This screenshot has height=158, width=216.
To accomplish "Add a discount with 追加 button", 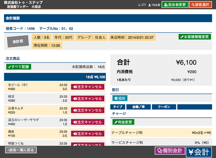I will [x=120, y=98].
